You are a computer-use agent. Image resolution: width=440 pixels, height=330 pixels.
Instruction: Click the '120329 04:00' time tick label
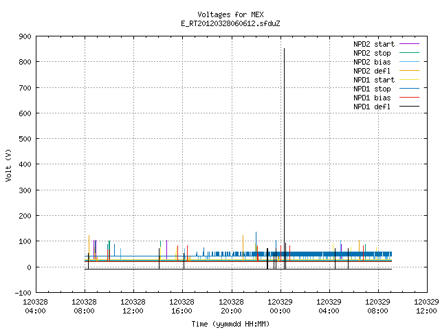[329, 307]
